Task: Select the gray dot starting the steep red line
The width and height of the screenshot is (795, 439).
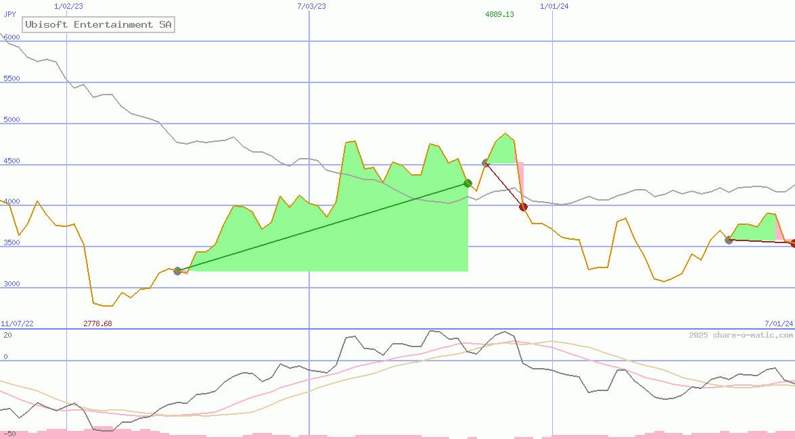Action: (485, 163)
